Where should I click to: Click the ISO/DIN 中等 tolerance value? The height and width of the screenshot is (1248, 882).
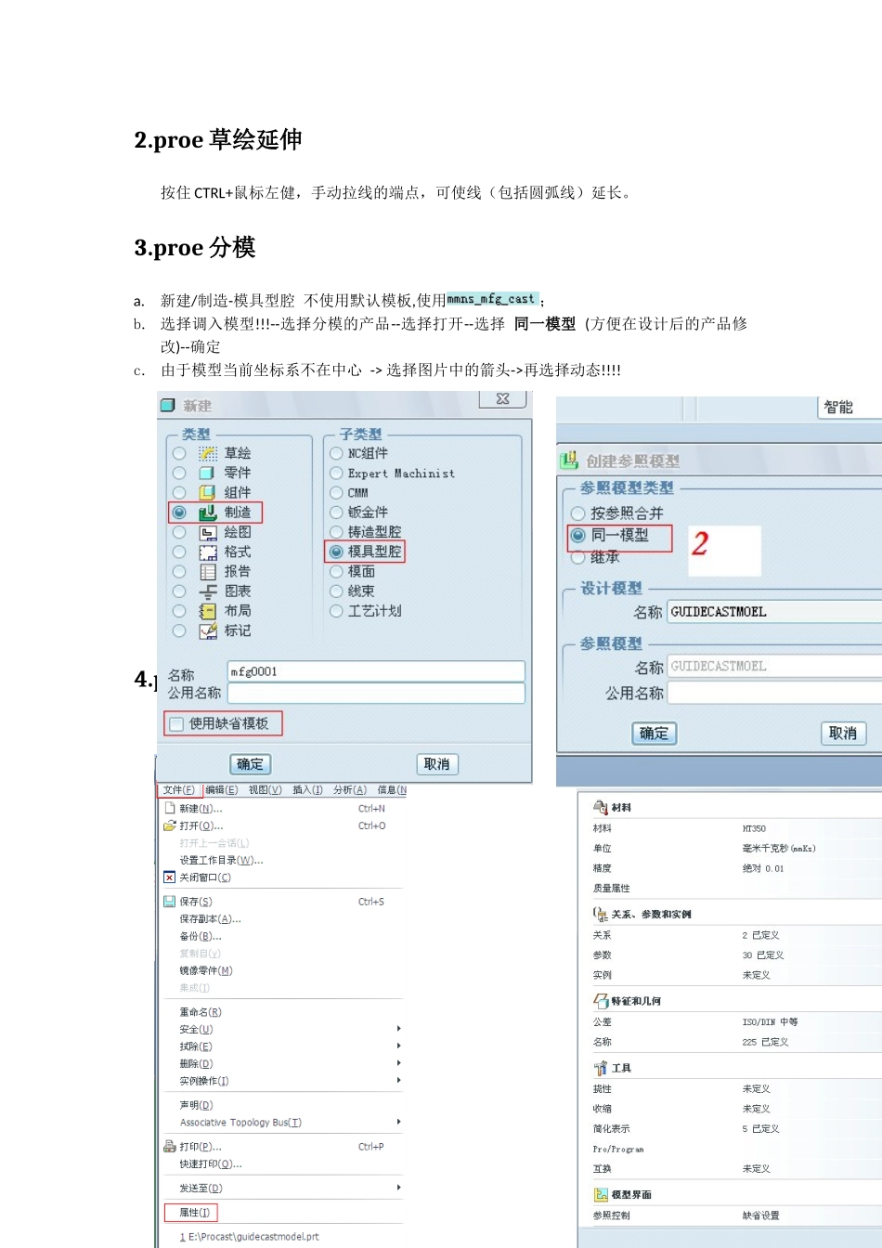point(770,1021)
